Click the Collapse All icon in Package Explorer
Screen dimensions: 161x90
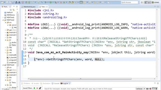point(11,10)
